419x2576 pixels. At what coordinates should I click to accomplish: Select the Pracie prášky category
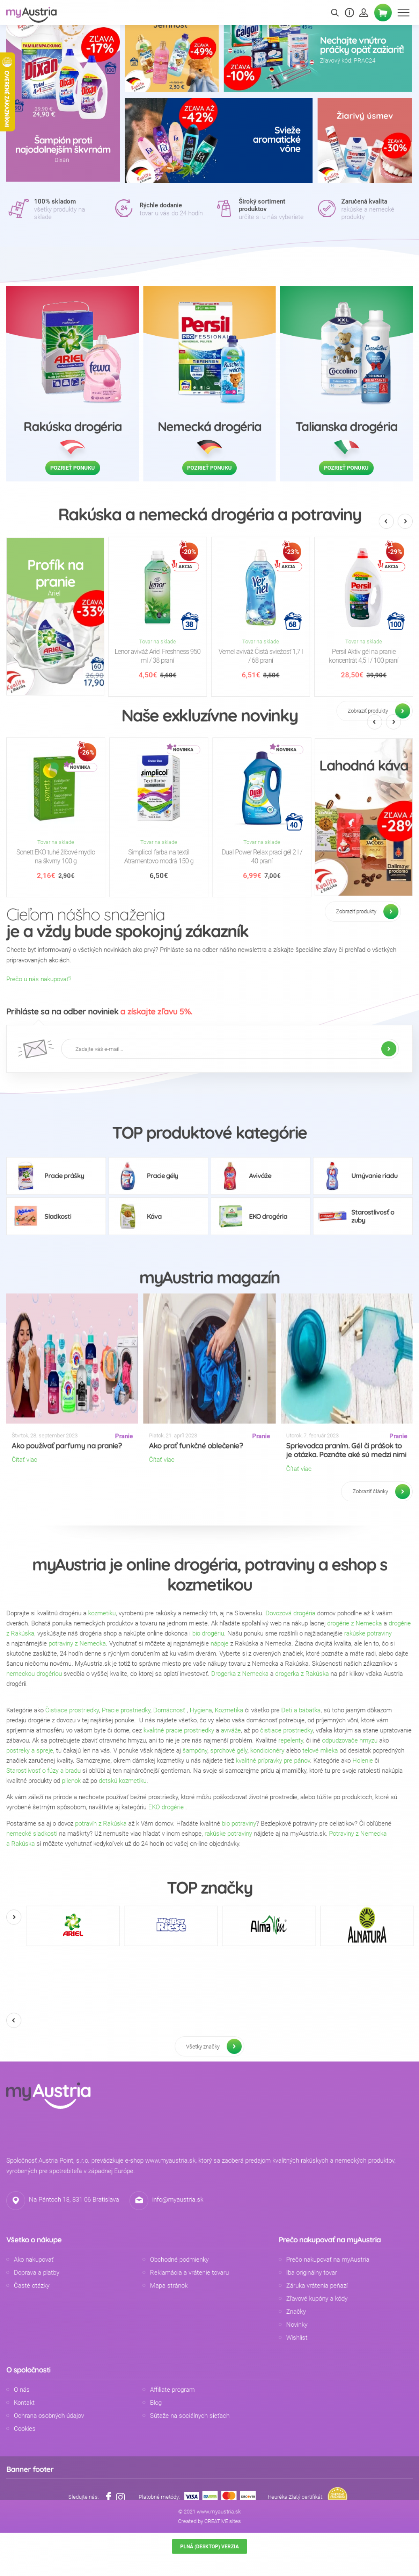coord(56,1176)
